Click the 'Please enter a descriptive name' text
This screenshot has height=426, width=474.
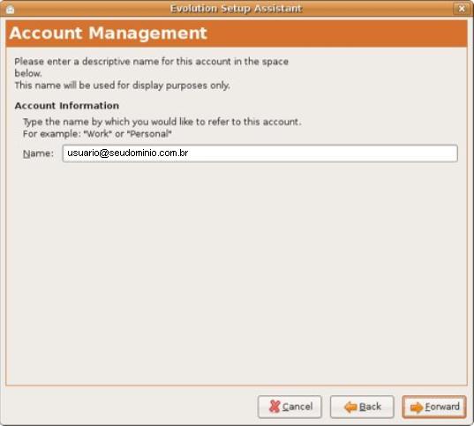tap(152, 62)
